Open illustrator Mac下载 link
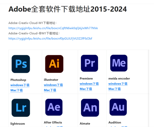Screen dimensions: 154x127 click(50, 90)
